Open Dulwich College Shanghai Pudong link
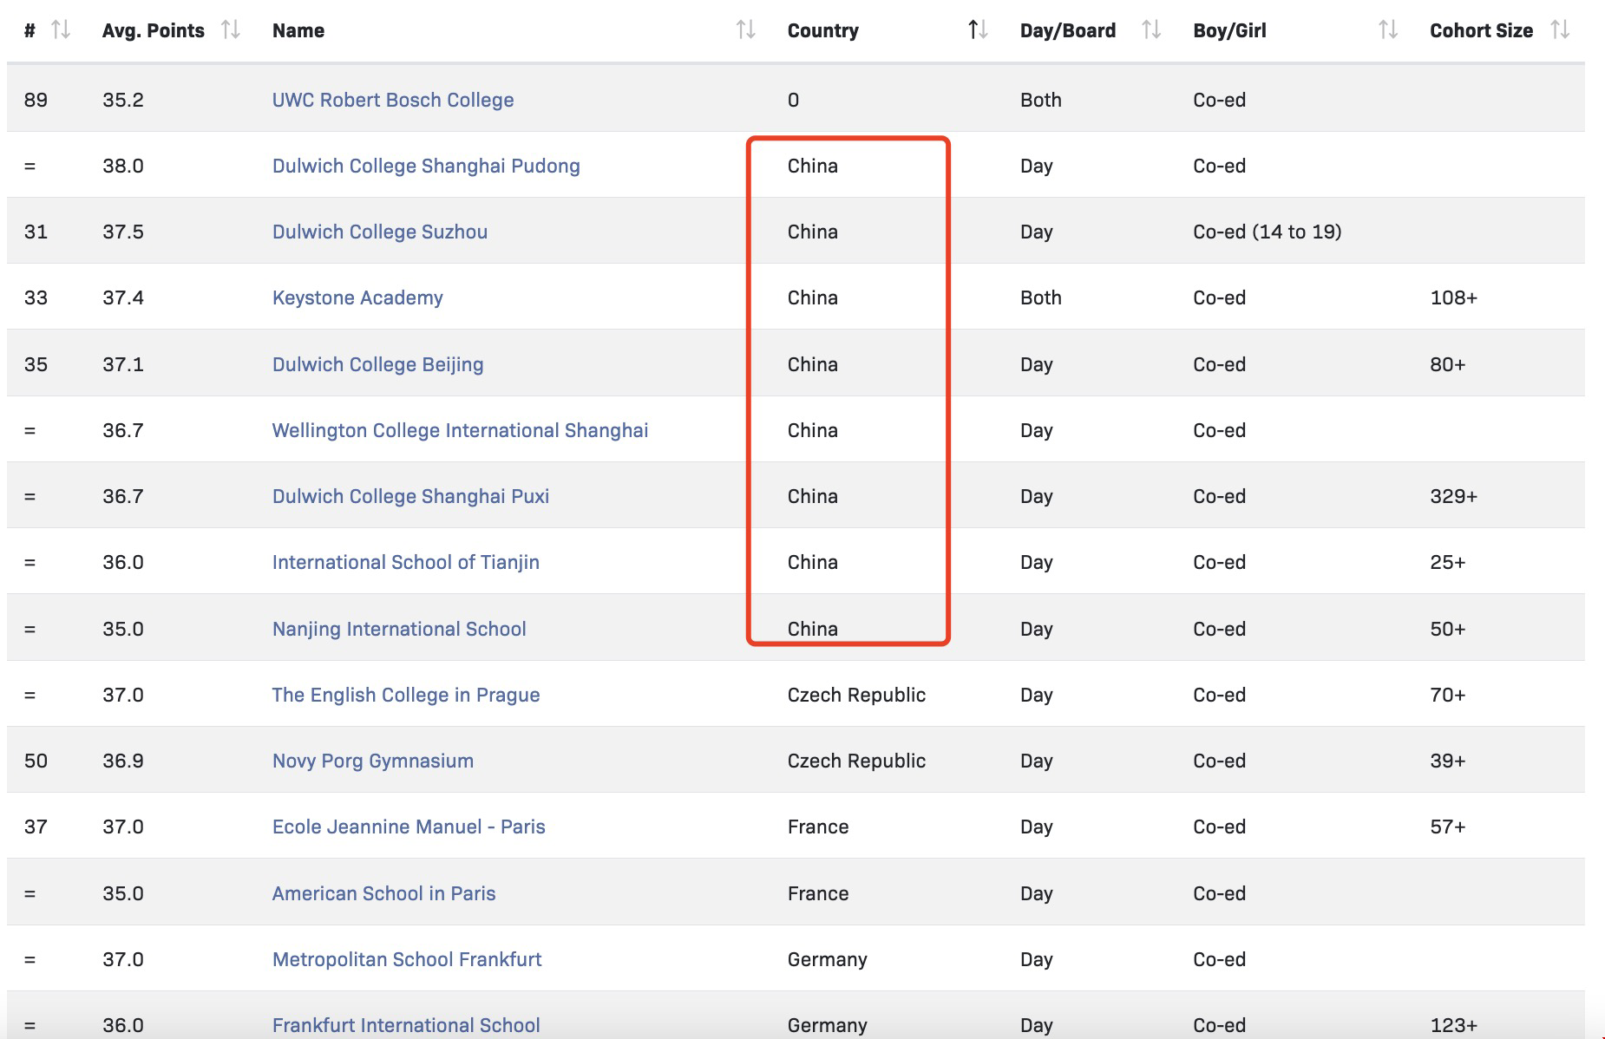The width and height of the screenshot is (1605, 1039). pos(426,166)
